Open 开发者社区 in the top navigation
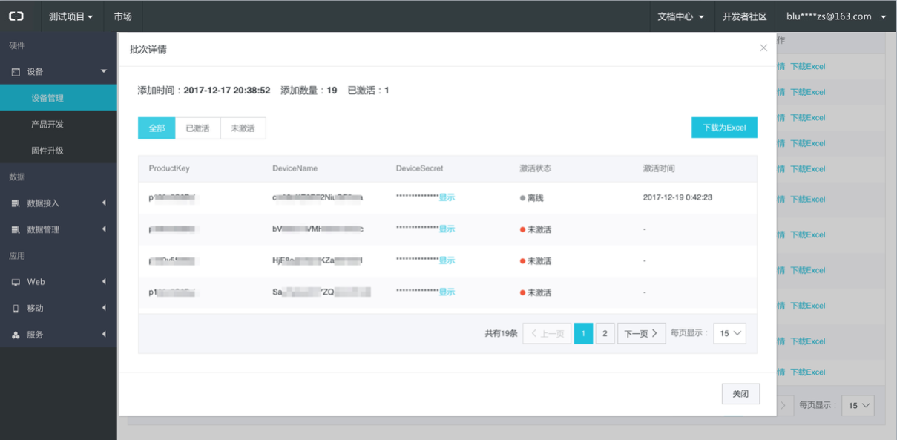Image resolution: width=897 pixels, height=440 pixels. click(x=744, y=16)
